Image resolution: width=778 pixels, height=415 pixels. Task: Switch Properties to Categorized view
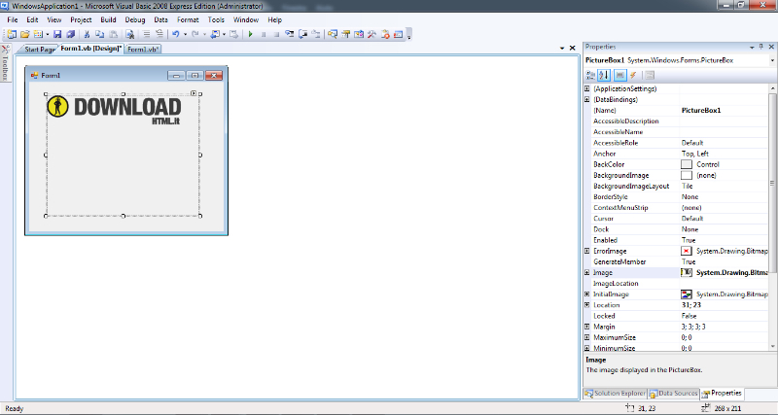tap(590, 75)
